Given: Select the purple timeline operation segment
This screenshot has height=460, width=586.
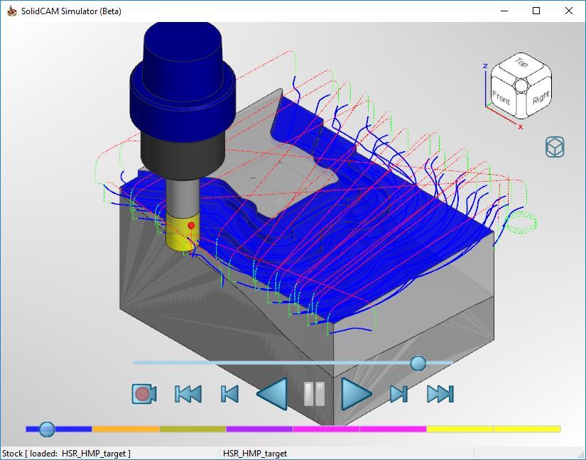Looking at the screenshot, I should (260, 429).
